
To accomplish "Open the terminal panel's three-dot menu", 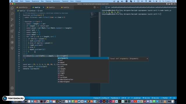I will [103, 7].
